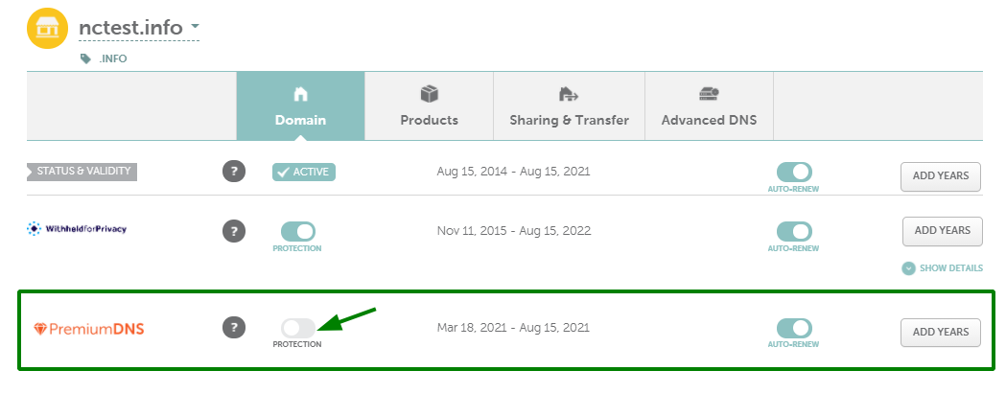Add years to domain registration
The height and width of the screenshot is (394, 1006).
point(941,175)
